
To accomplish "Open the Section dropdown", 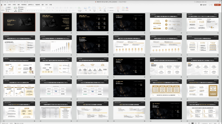I will click(x=21, y=11).
